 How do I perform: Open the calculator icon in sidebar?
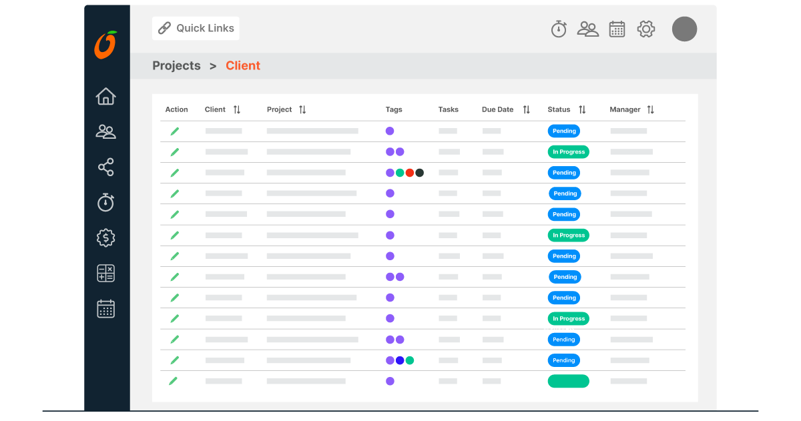tap(105, 273)
